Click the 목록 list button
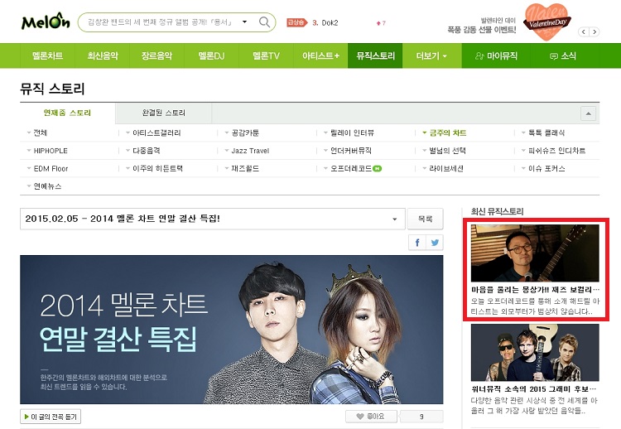 (x=426, y=219)
